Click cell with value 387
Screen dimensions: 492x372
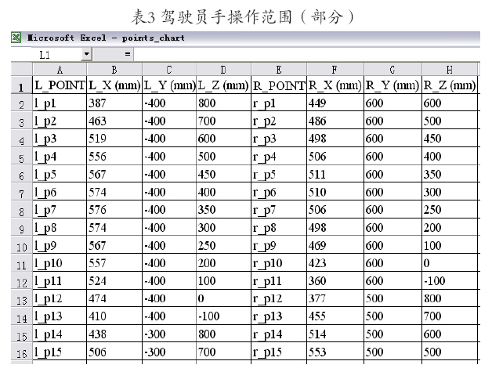(114, 103)
